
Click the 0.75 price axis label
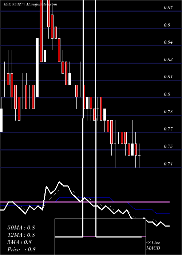[x=168, y=146]
